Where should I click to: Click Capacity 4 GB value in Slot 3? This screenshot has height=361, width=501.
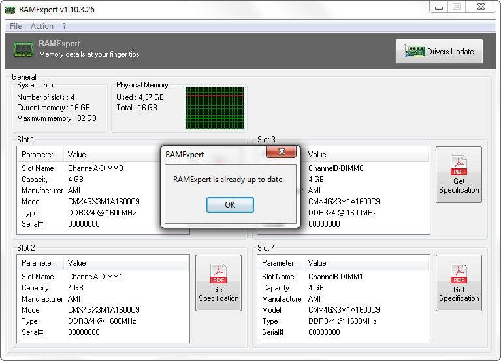click(x=316, y=180)
